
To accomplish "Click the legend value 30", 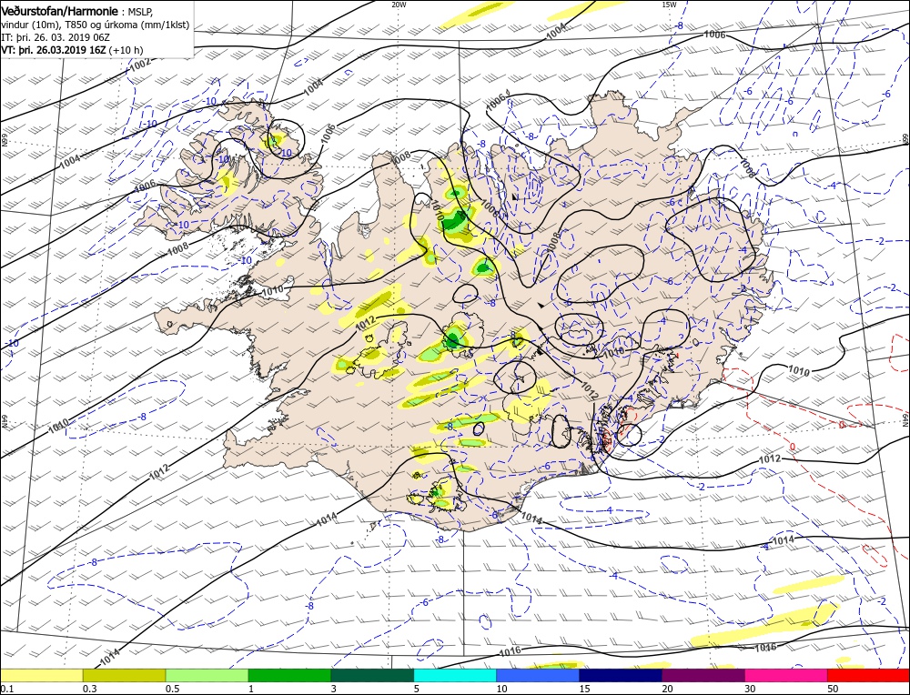I will [751, 689].
